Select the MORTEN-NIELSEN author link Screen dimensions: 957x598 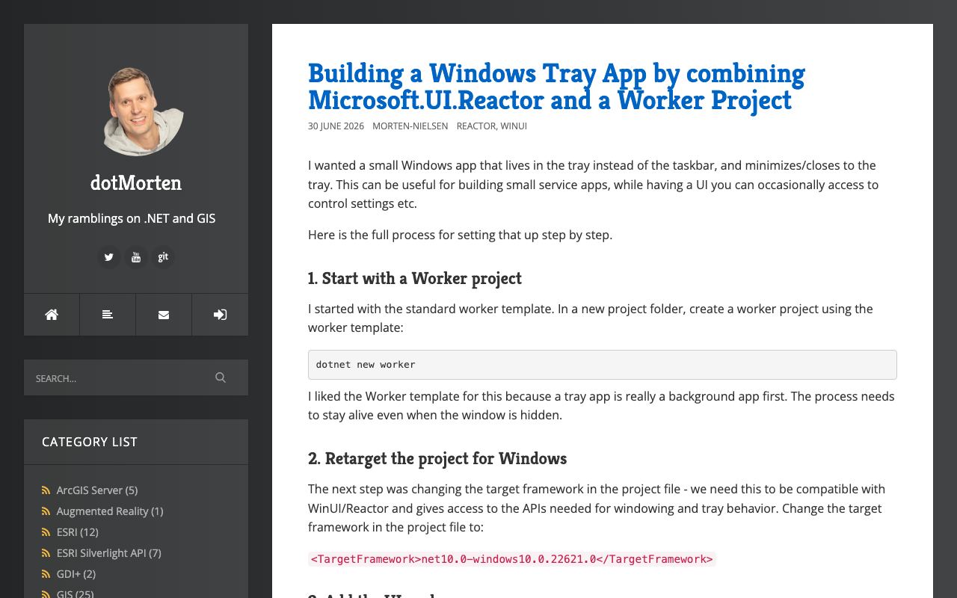[x=410, y=126]
